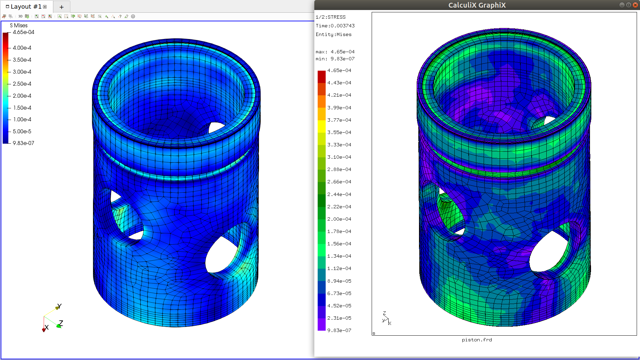Choose Select Points With Polygon tool
The image size is (640, 360).
click(93, 16)
